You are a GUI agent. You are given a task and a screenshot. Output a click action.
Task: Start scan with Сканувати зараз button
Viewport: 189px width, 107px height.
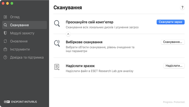tap(170, 22)
